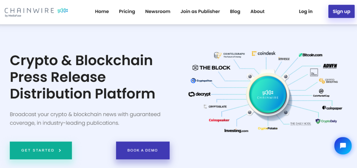Select the Crypto Briefing logo

coord(328,81)
